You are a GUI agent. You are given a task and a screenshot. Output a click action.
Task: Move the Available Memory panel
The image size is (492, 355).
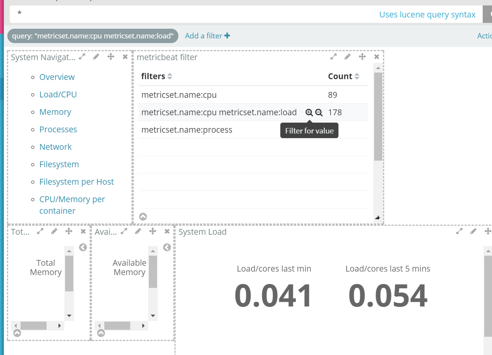(x=153, y=231)
